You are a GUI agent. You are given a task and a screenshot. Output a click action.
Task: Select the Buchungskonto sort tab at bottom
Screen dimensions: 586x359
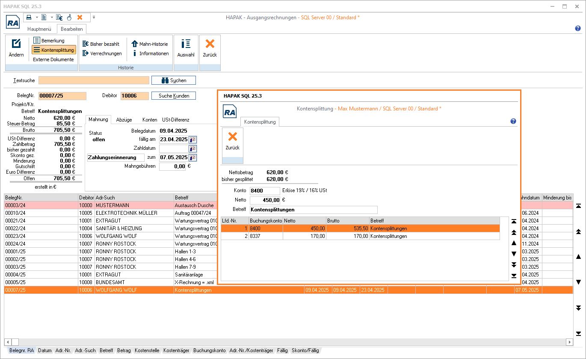click(209, 350)
